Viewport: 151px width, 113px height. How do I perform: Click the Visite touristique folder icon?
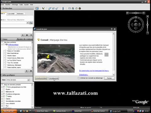(x=7, y=45)
